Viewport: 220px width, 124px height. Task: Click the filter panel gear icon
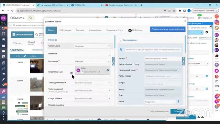point(207,32)
